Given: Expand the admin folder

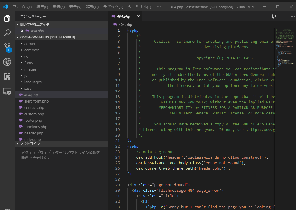Looking at the screenshot, I should pos(21,44).
